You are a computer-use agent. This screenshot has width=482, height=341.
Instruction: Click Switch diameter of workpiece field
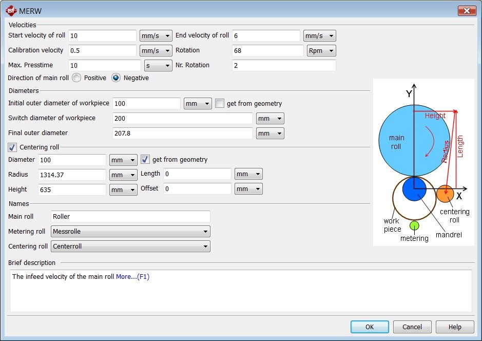pyautogui.click(x=183, y=119)
